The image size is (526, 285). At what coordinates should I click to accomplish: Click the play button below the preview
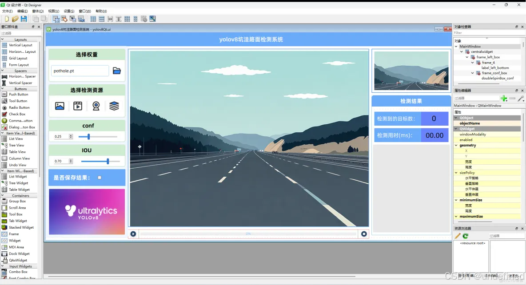click(x=133, y=234)
